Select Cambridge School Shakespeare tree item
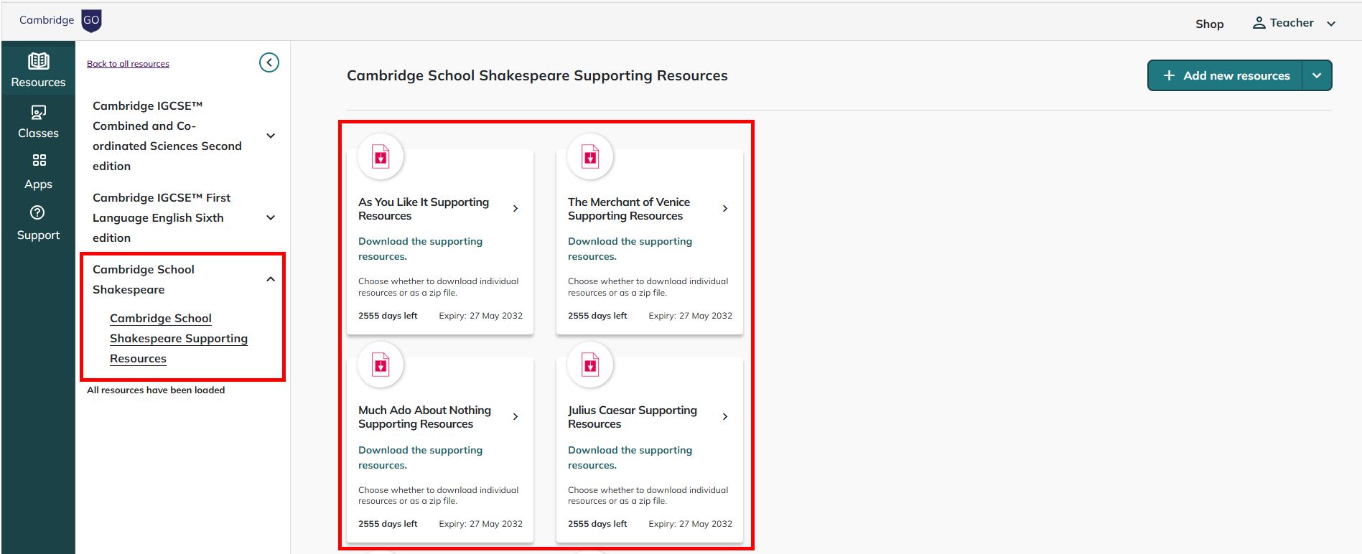The image size is (1362, 554). point(144,279)
